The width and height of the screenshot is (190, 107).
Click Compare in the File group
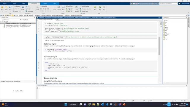coord(16,7)
